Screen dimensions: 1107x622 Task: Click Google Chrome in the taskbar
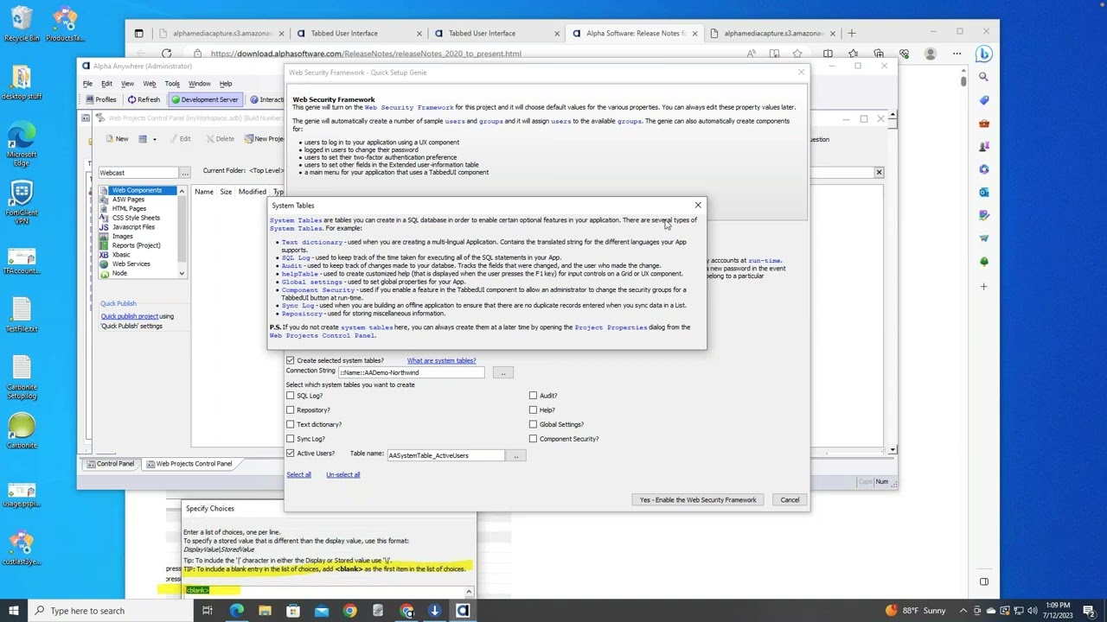tap(349, 611)
